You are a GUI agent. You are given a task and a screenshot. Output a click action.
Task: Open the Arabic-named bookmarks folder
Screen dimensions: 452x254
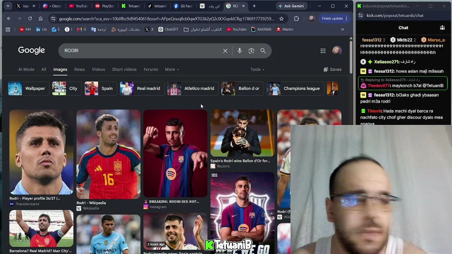tap(203, 29)
